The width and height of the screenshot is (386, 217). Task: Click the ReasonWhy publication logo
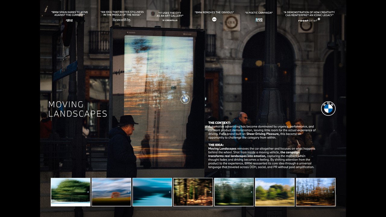click(122, 20)
